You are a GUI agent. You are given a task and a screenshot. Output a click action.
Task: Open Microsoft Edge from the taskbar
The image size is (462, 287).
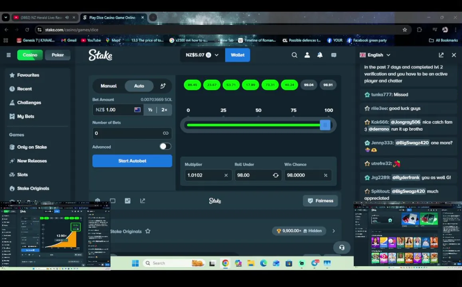click(x=264, y=263)
